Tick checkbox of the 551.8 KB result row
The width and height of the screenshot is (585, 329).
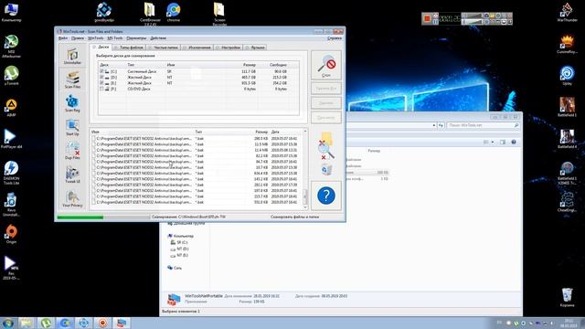point(93,202)
